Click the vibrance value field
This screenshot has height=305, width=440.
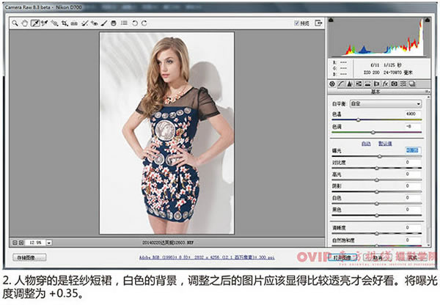coord(413,240)
